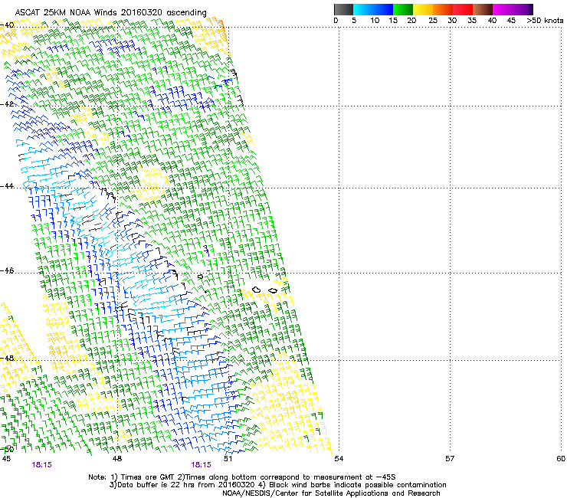Pick the gray 0-5 knots legend swatch
The width and height of the screenshot is (567, 498).
pyautogui.click(x=343, y=9)
